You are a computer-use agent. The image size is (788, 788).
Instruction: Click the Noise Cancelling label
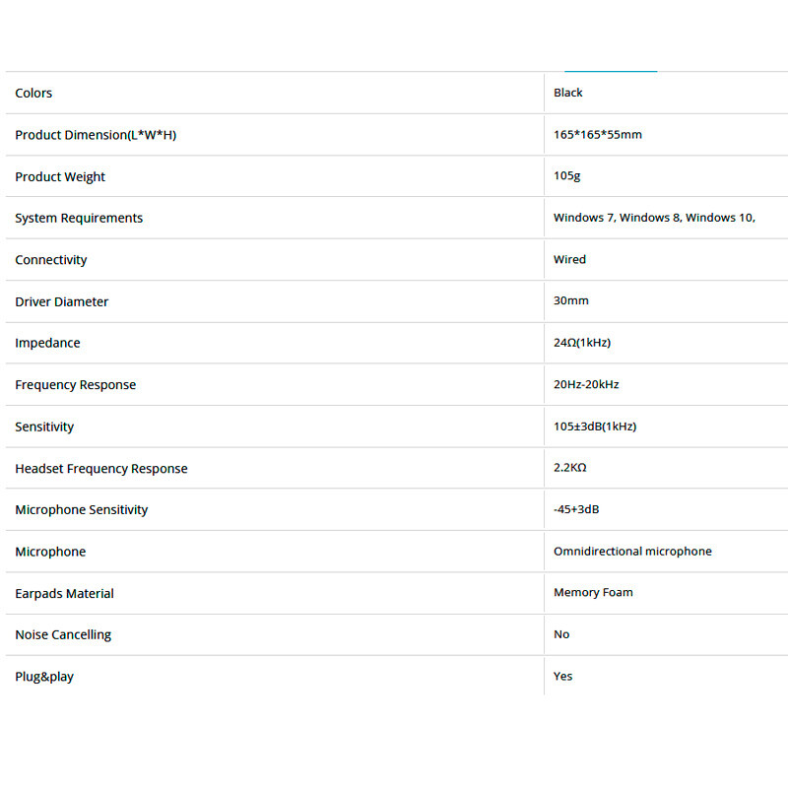click(63, 635)
